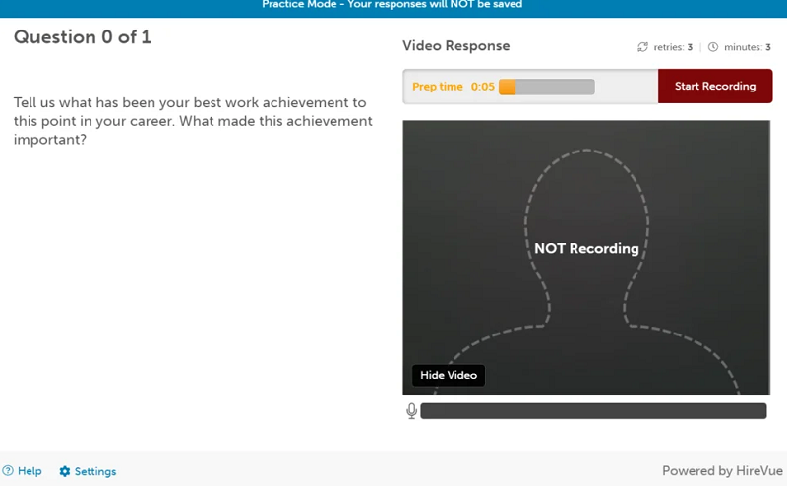Viewport: 787px width, 486px height.
Task: Click the Video Response heading
Action: (456, 46)
